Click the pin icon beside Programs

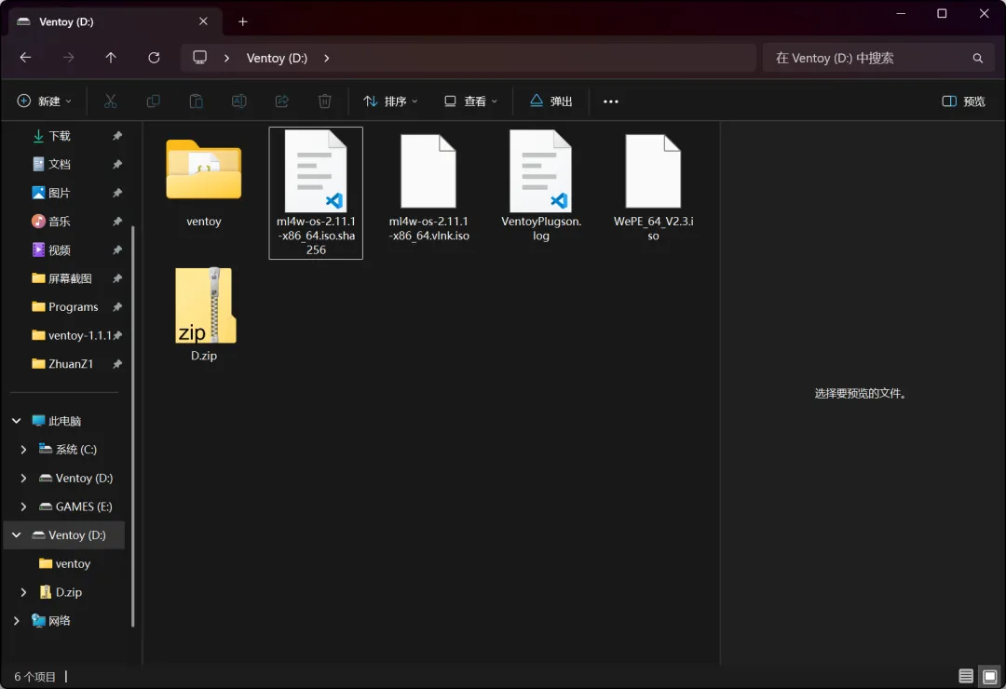click(116, 306)
